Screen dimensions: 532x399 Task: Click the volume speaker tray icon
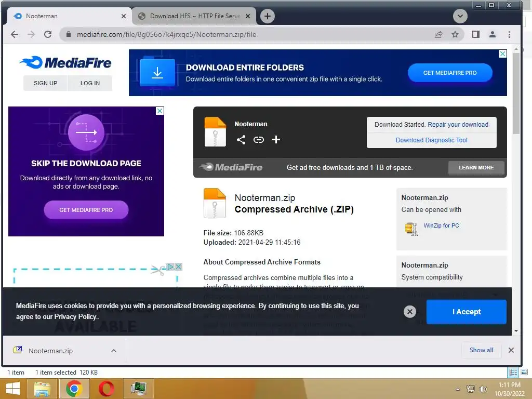coord(483,389)
